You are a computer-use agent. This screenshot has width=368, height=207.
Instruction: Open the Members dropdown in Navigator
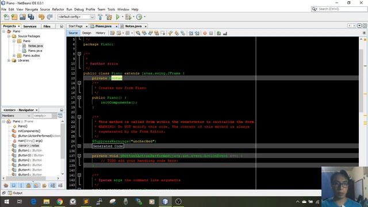(17, 116)
